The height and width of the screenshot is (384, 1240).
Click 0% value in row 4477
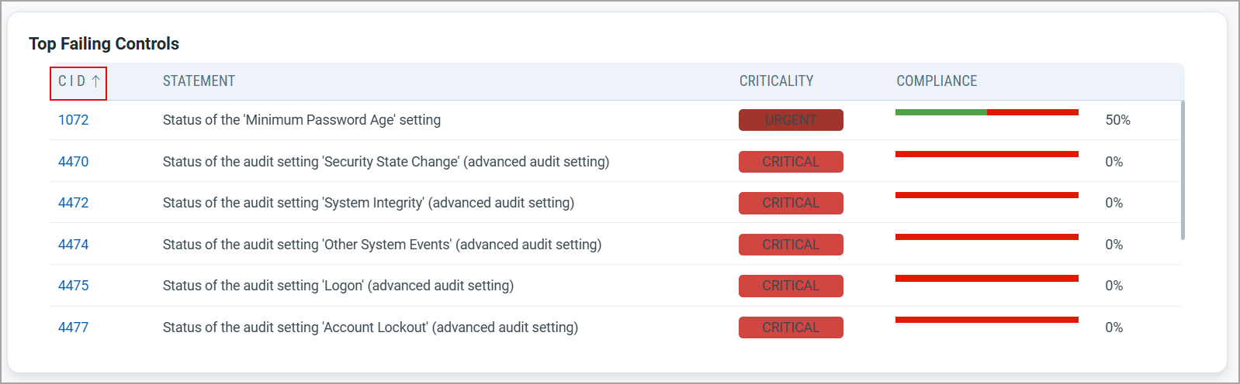pos(1114,327)
